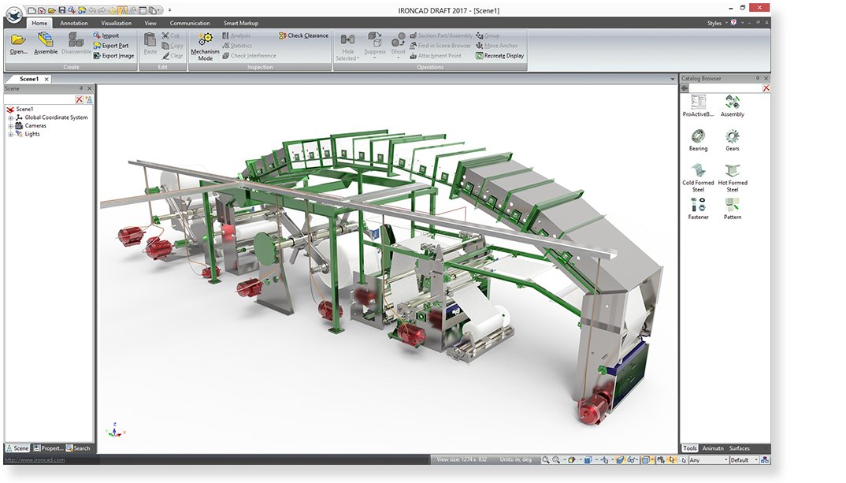The image size is (846, 483).
Task: Expand the Global Coordinate System node
Action: 11,117
